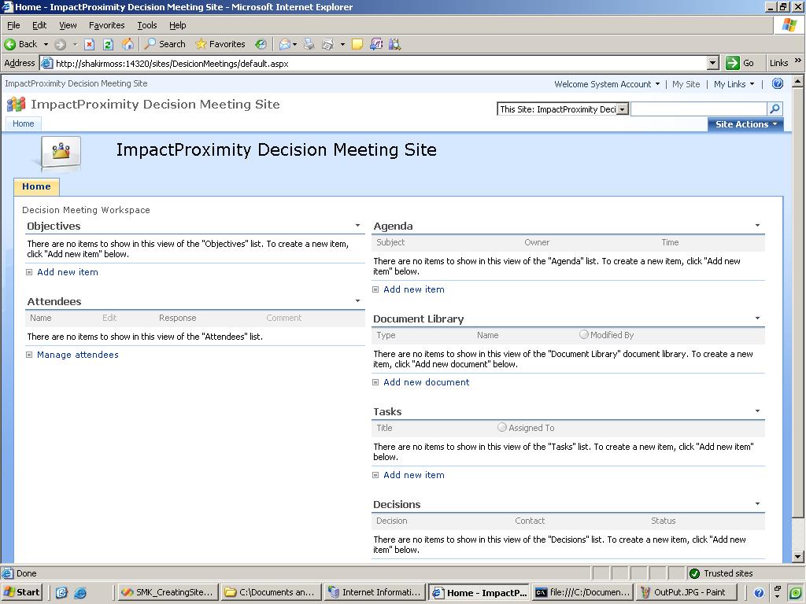Click the SharePoint search text box
Viewport: 806px width, 604px height.
point(698,109)
